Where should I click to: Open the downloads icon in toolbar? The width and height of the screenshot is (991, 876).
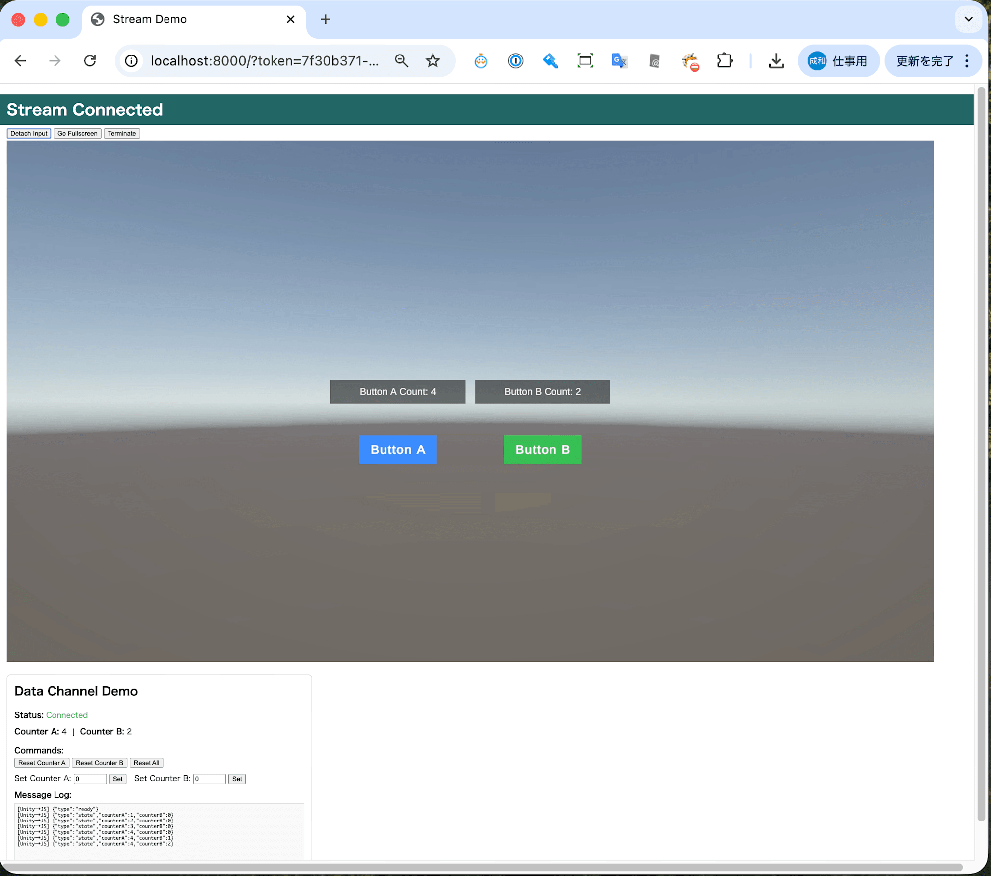pyautogui.click(x=776, y=61)
